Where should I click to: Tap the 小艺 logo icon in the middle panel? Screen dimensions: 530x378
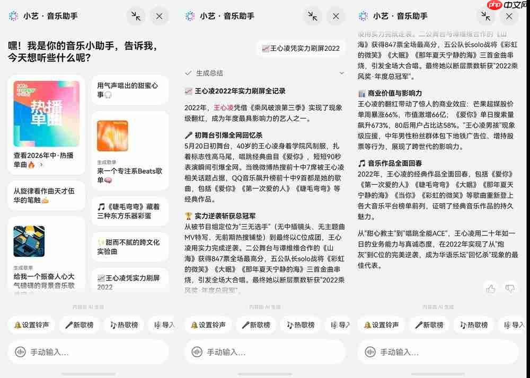tap(190, 16)
